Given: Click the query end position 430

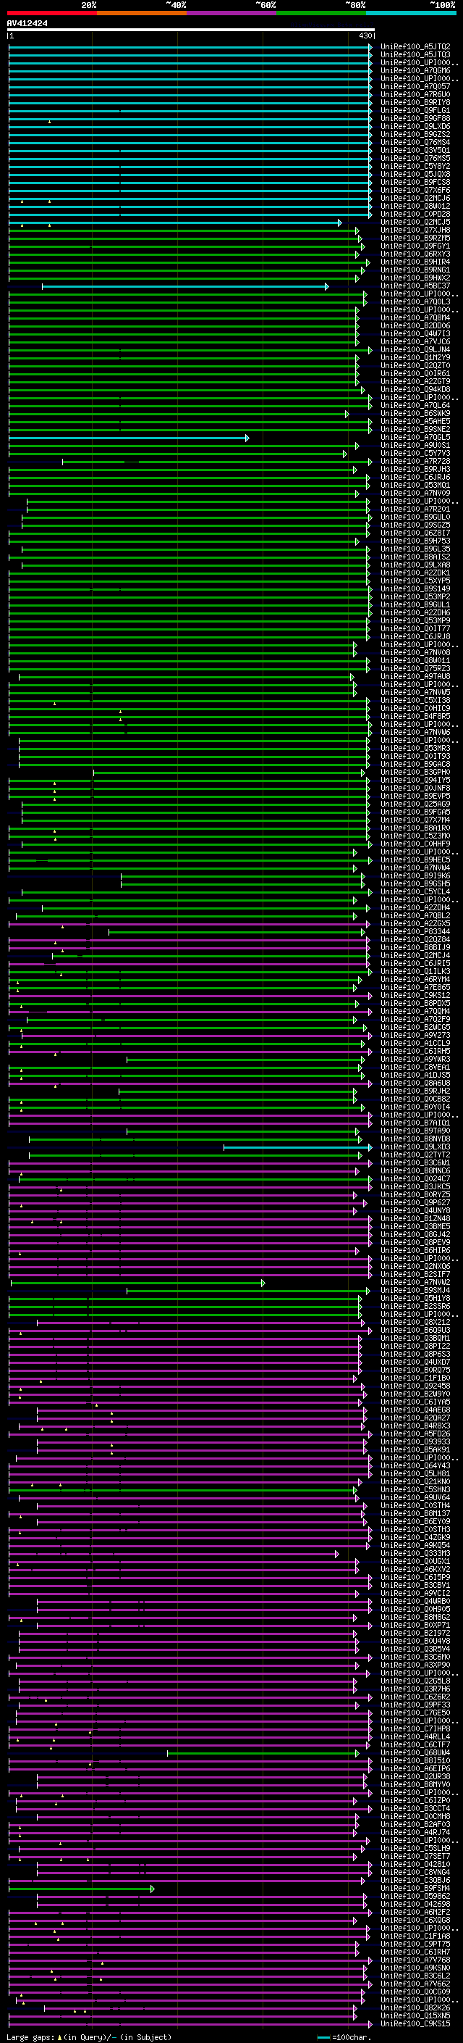Looking at the screenshot, I should 365,36.
